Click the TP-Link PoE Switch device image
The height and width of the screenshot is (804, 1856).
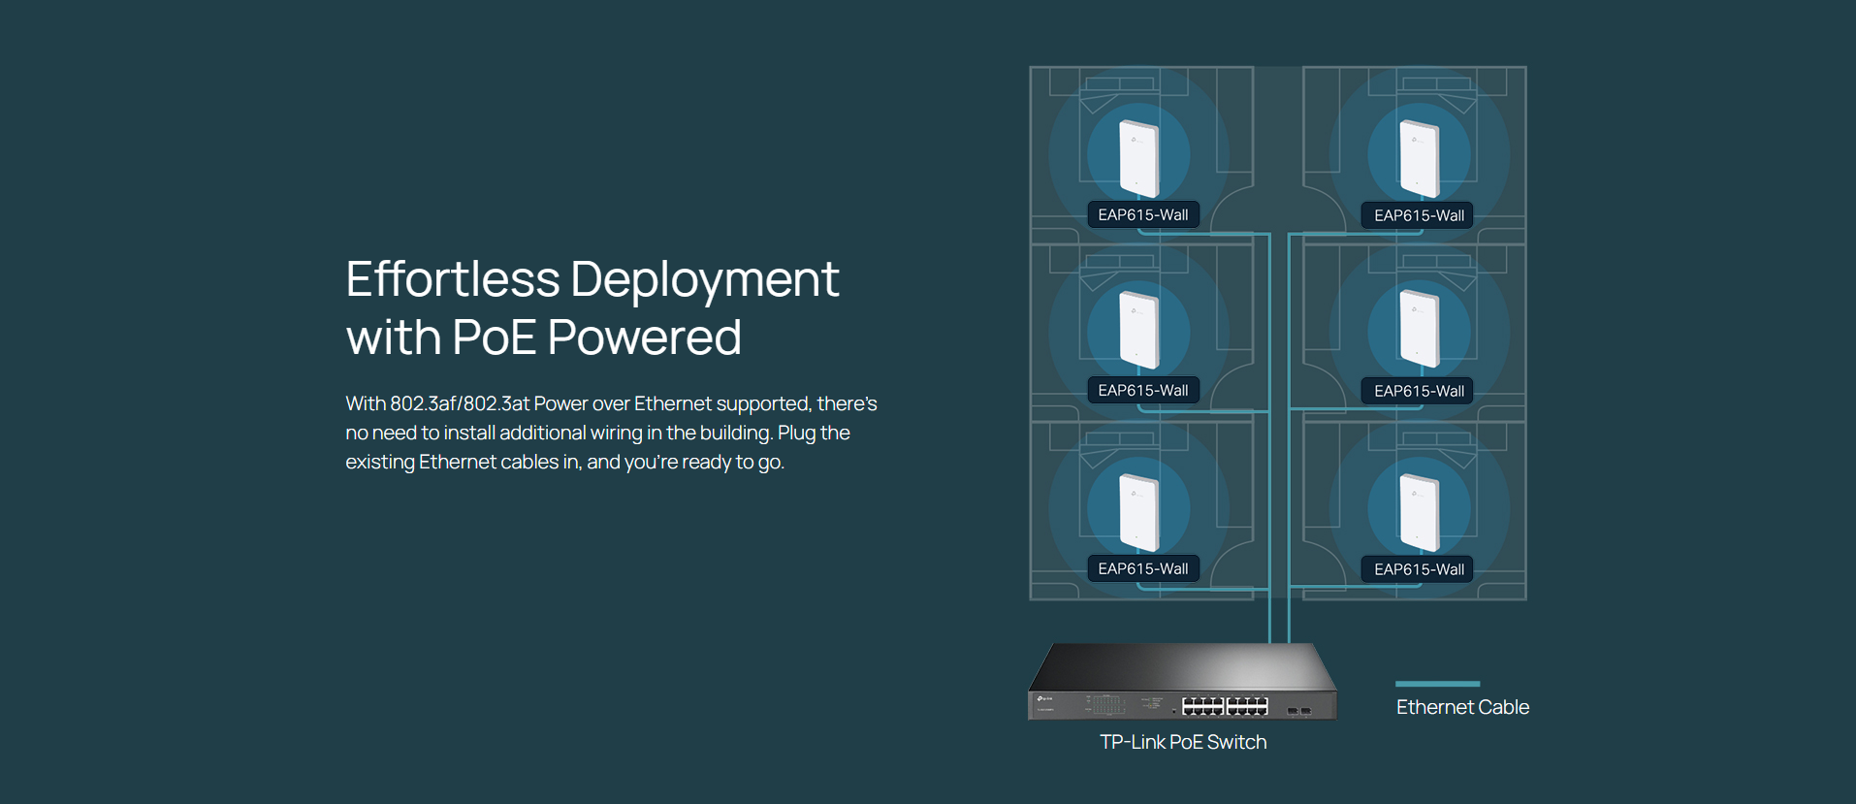click(x=1182, y=681)
